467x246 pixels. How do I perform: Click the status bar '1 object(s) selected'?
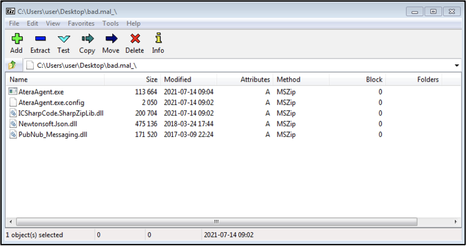click(x=34, y=235)
